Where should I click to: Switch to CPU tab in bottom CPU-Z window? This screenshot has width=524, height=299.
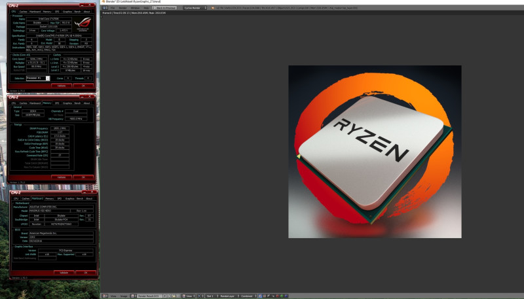tap(16, 198)
